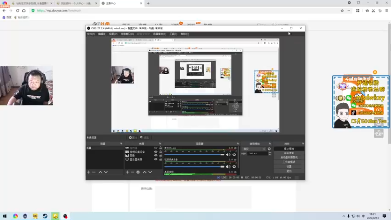Open the Tools menu in OBS
The image size is (391, 220).
174,34
